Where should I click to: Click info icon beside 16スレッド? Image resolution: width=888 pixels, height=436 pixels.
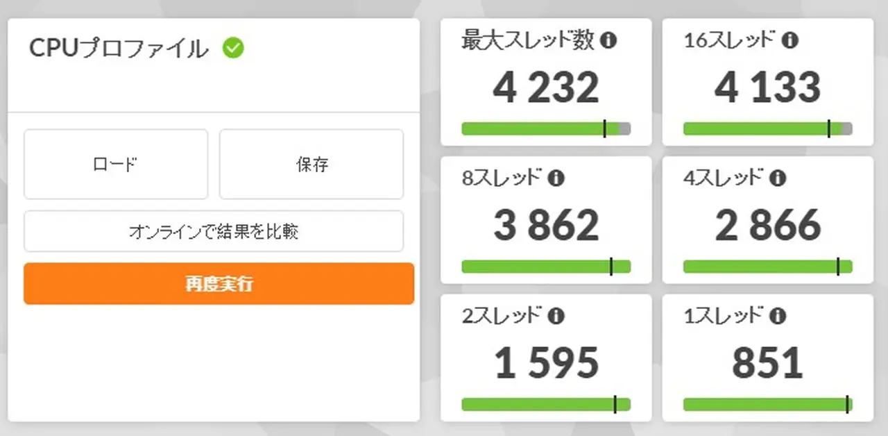coord(790,40)
